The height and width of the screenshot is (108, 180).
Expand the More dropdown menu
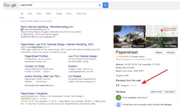click(x=69, y=14)
